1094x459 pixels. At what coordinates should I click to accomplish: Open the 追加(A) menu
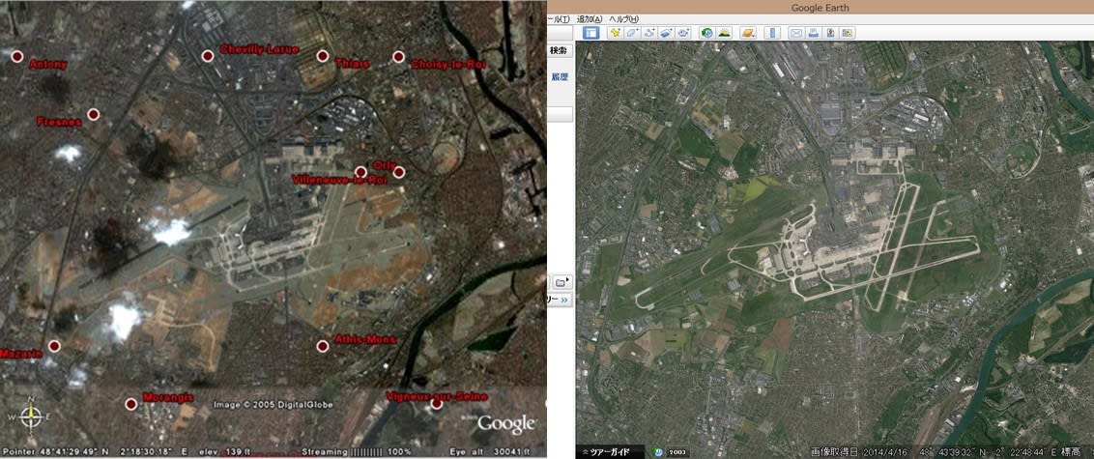pos(590,18)
